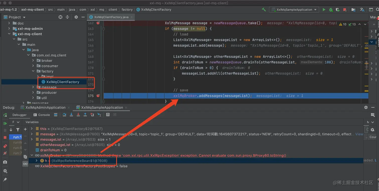
Task: Toggle breakpoint on line 162
Action: pos(98,23)
